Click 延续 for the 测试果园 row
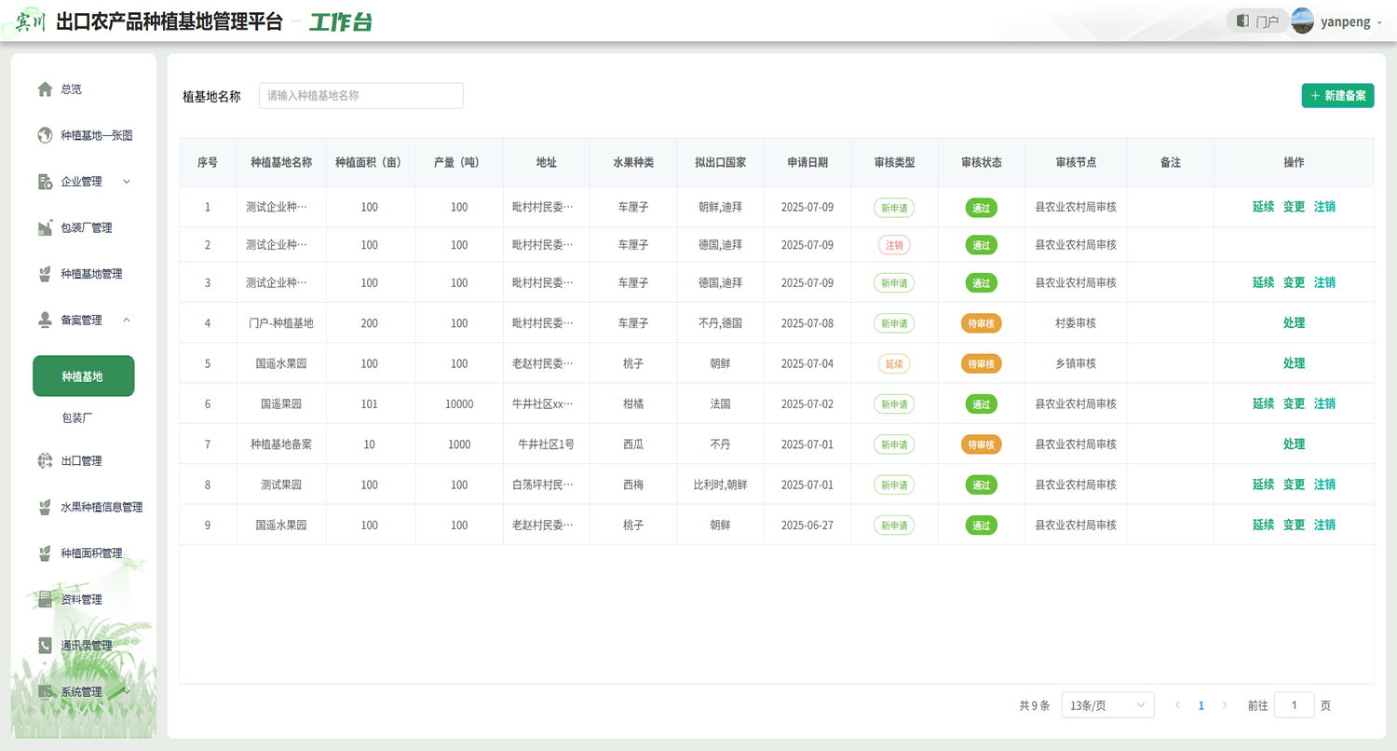1397x751 pixels. click(1263, 485)
